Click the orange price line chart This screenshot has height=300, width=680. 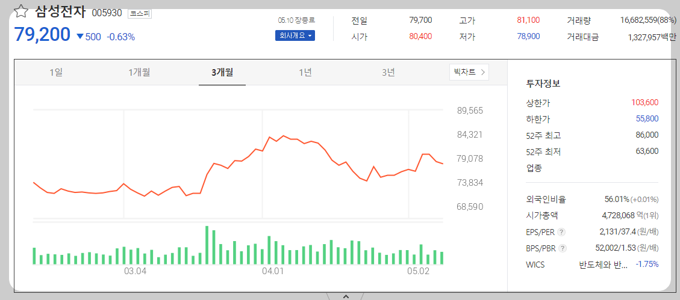pyautogui.click(x=238, y=166)
